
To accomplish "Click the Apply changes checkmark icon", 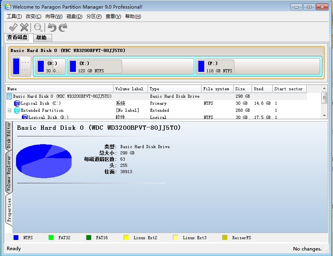I will tap(13, 27).
